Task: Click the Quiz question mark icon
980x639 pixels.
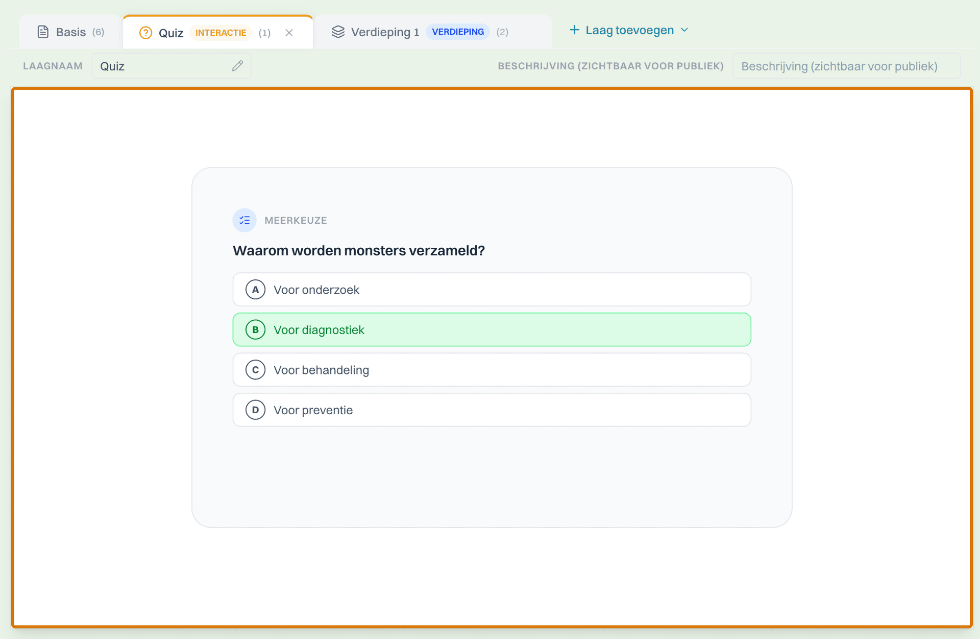Action: point(145,33)
